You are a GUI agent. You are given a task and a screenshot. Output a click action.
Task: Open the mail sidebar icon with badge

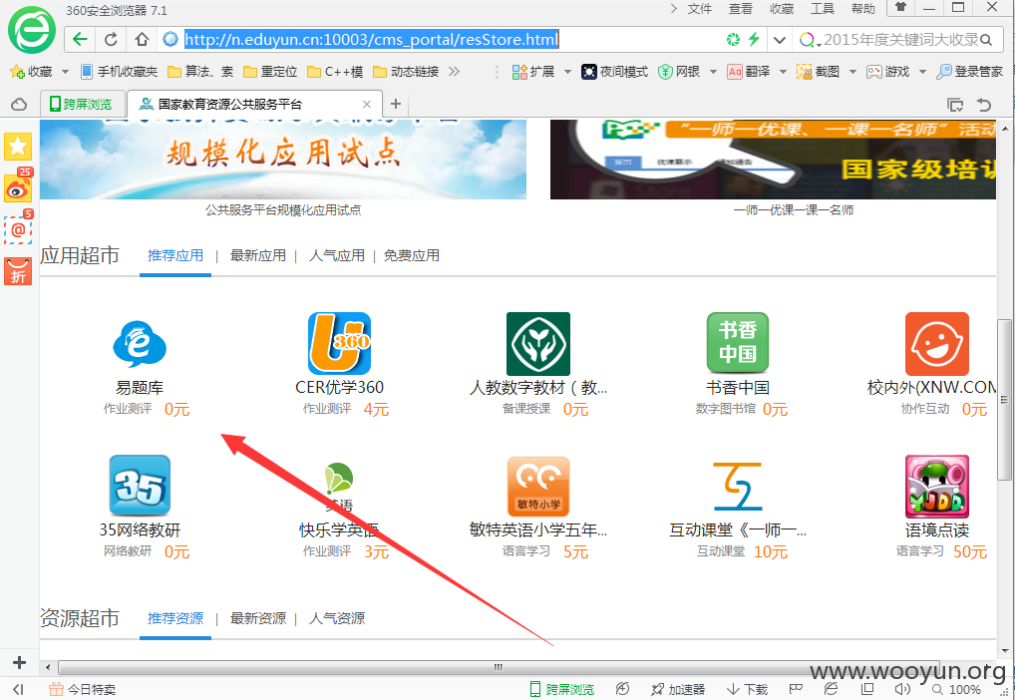tap(18, 228)
